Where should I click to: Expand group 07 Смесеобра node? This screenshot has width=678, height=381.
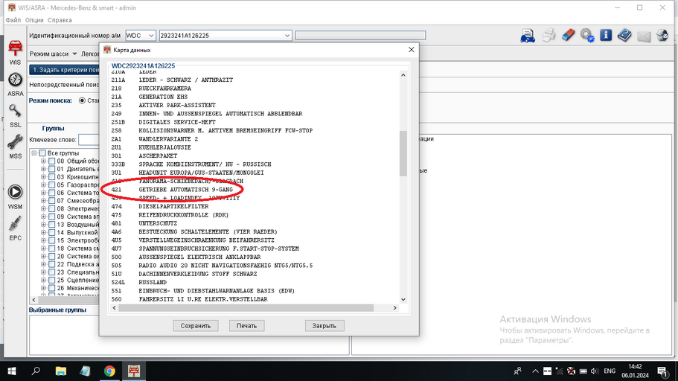(x=43, y=201)
